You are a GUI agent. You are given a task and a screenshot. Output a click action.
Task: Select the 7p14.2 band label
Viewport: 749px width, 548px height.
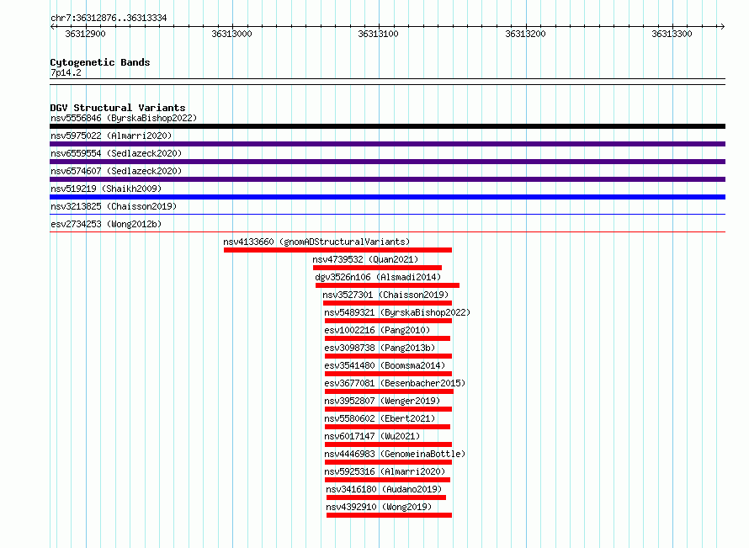pyautogui.click(x=66, y=72)
